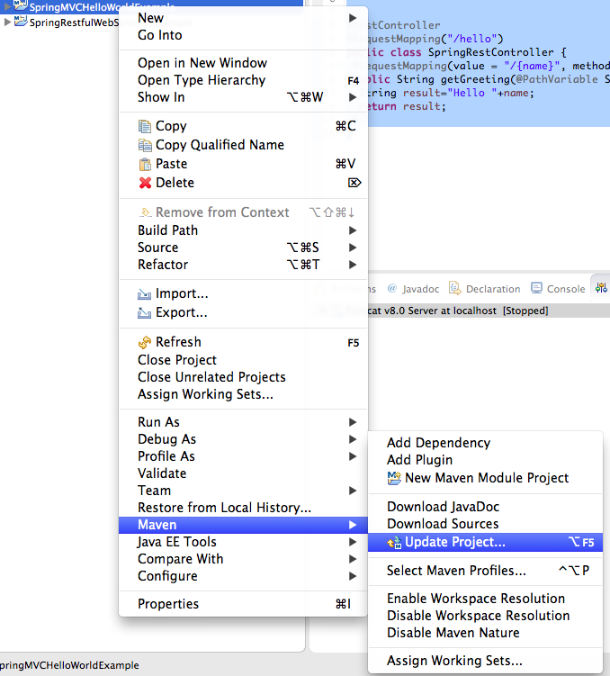Choose Add Plugin in Maven submenu
The width and height of the screenshot is (610, 676).
[x=485, y=460]
